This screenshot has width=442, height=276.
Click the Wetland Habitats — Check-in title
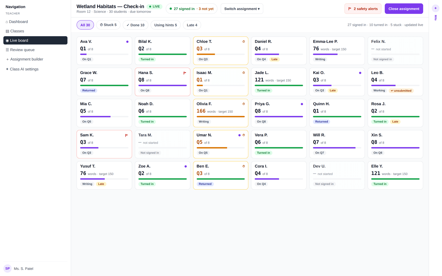click(110, 6)
